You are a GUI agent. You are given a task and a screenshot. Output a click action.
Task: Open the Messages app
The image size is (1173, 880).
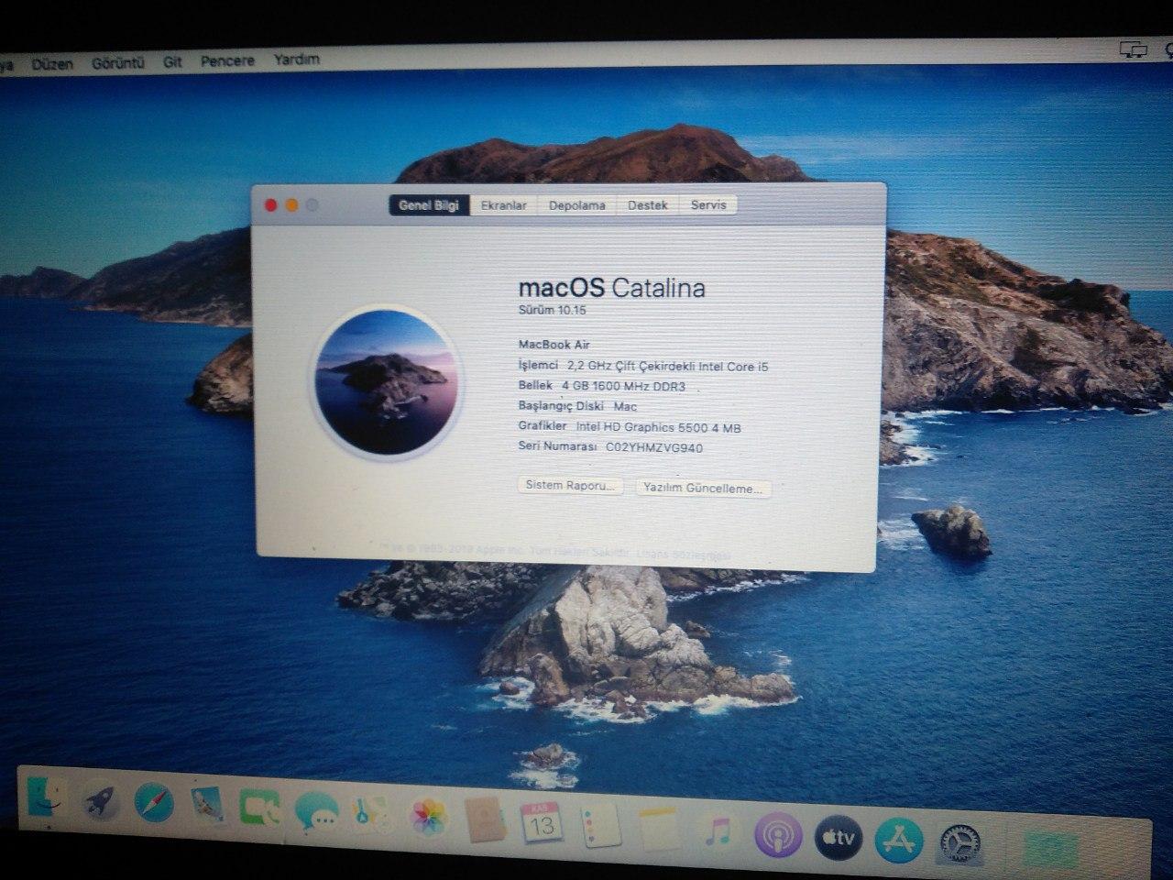316,810
